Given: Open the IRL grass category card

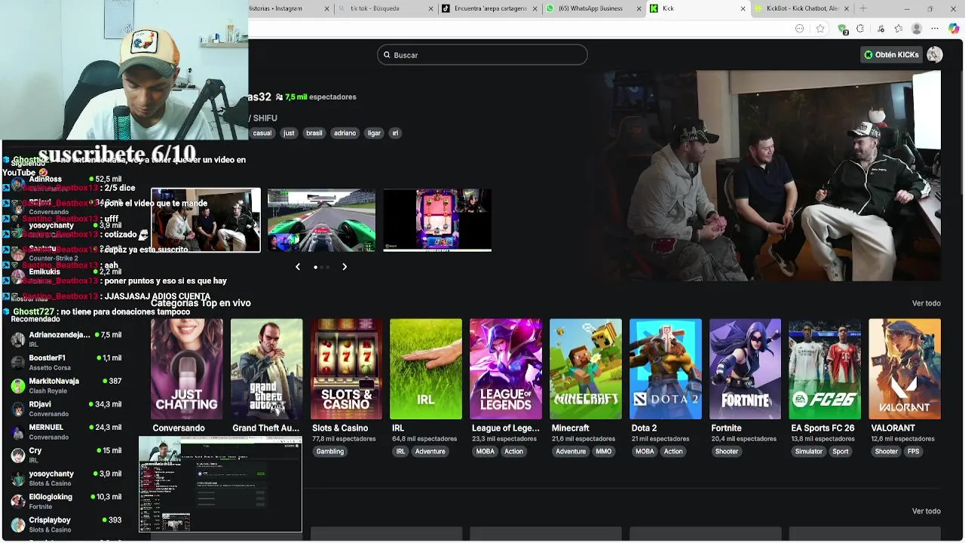Looking at the screenshot, I should [426, 369].
